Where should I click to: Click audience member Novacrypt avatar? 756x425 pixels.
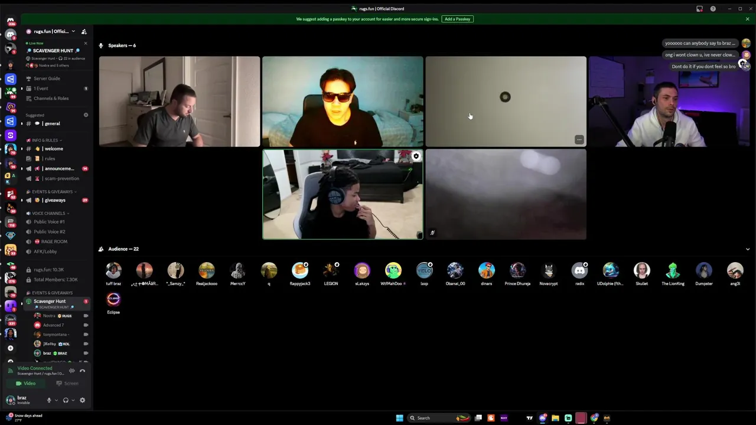pyautogui.click(x=549, y=270)
